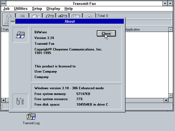Screen dimensions: 175x131
Task: Click the fax phone toolbar button
Action: click(49, 16)
